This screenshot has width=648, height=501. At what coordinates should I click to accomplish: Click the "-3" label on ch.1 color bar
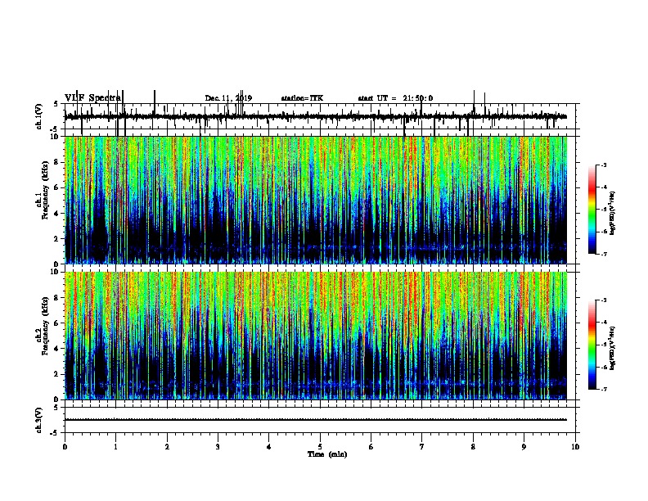coord(604,165)
